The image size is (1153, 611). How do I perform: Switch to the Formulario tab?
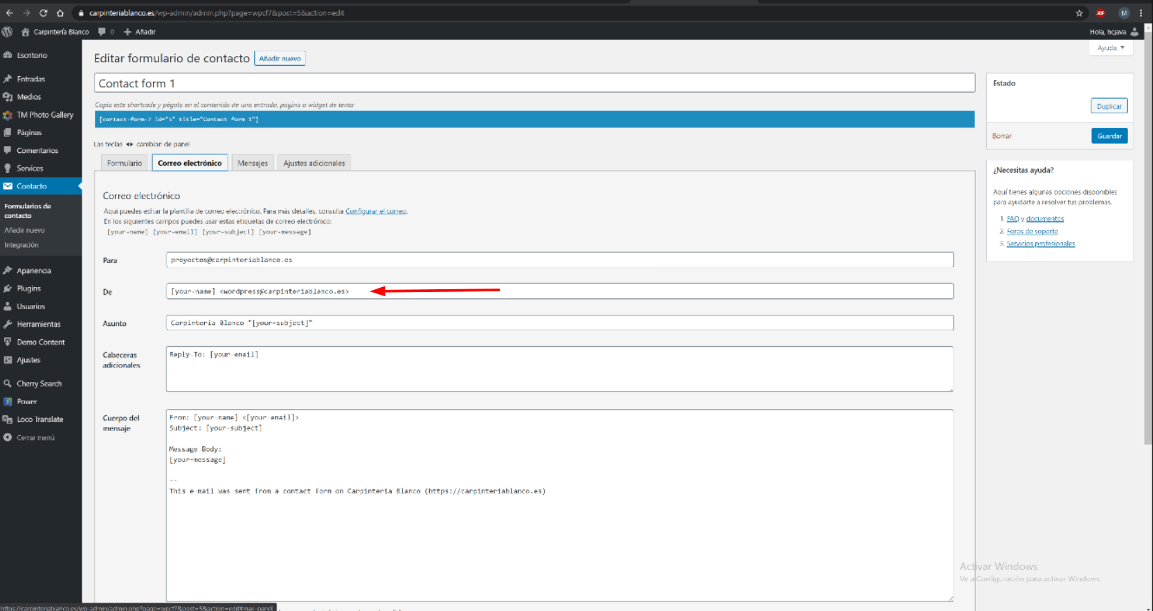(125, 163)
